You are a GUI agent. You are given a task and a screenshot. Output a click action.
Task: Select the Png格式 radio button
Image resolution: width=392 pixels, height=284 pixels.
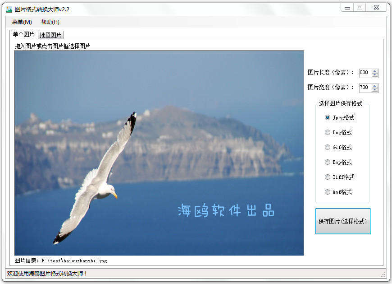(x=328, y=132)
